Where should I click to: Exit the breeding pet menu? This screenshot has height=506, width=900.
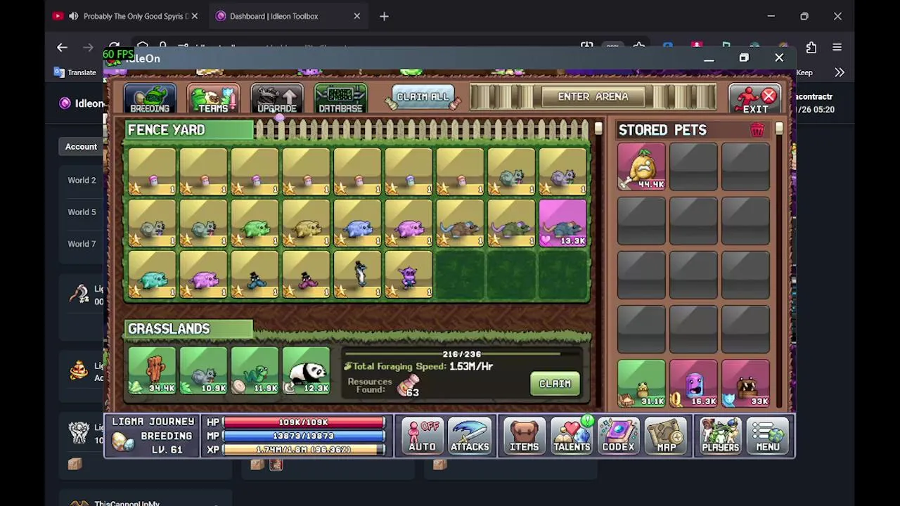click(754, 99)
